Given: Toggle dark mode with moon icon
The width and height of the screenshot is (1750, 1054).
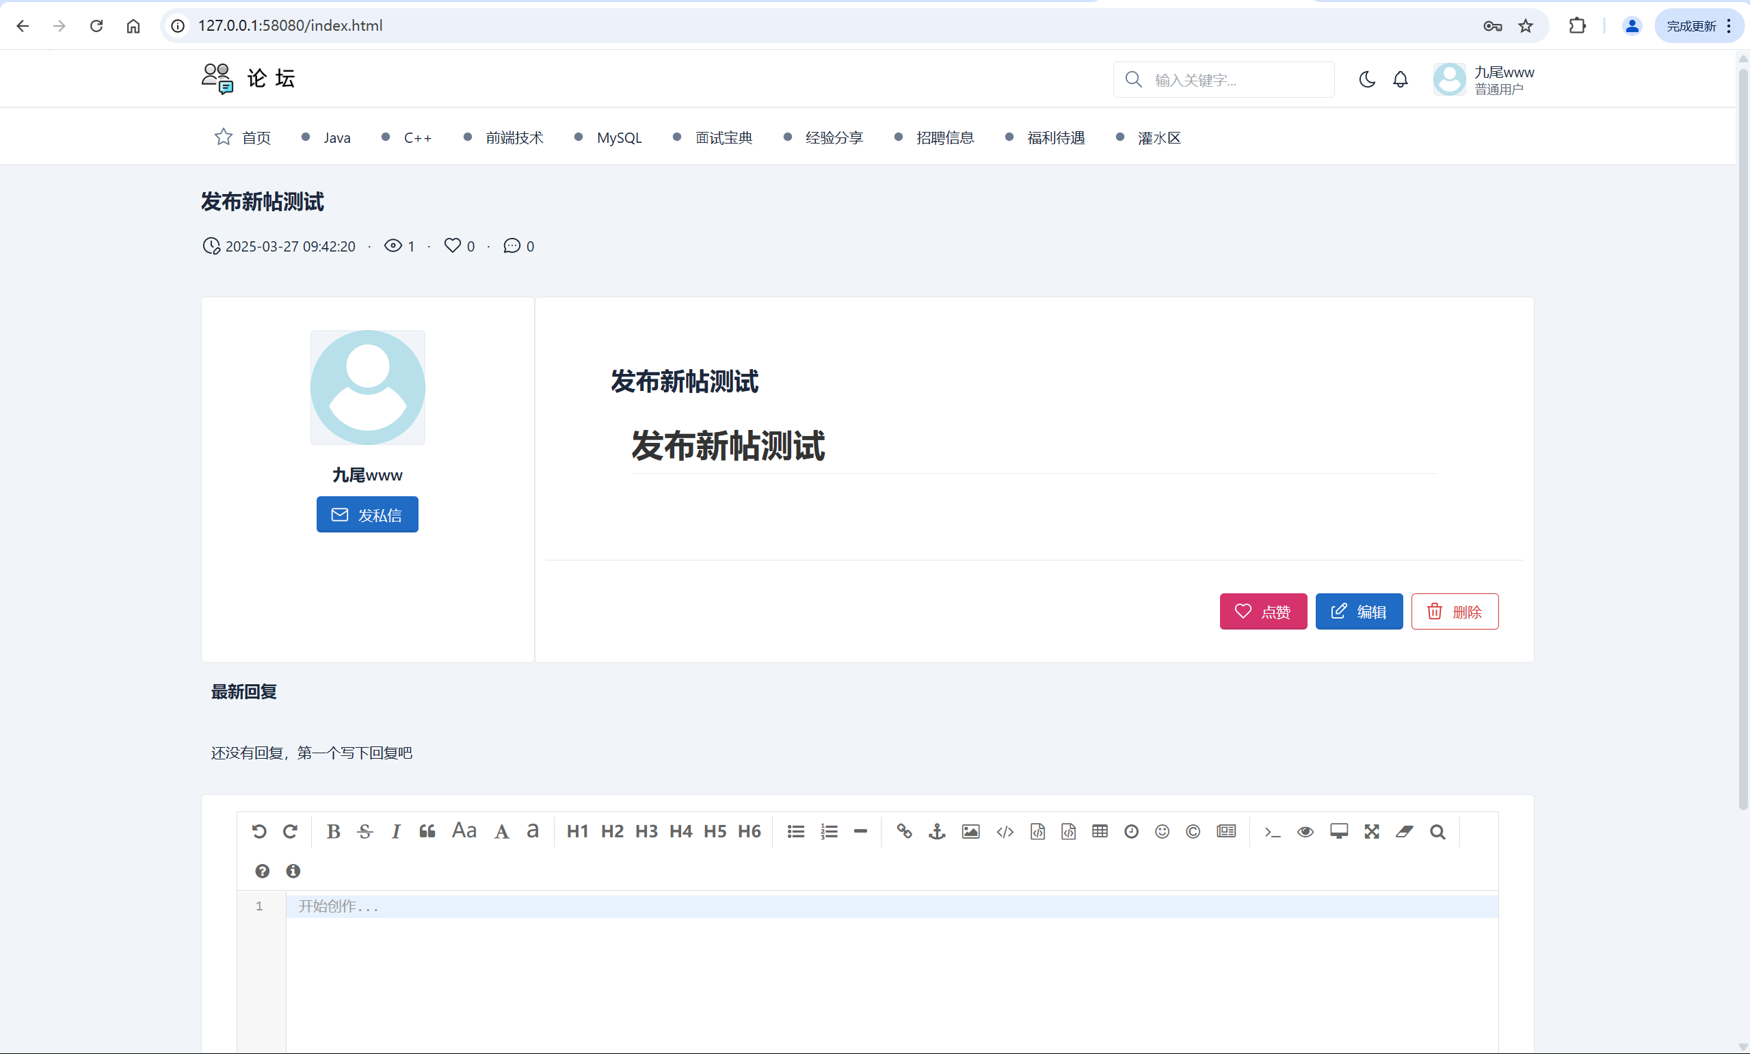Looking at the screenshot, I should pos(1366,79).
